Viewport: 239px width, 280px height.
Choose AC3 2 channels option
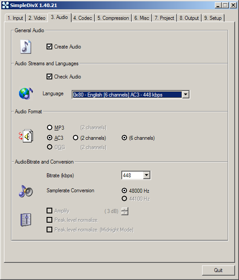click(76, 138)
